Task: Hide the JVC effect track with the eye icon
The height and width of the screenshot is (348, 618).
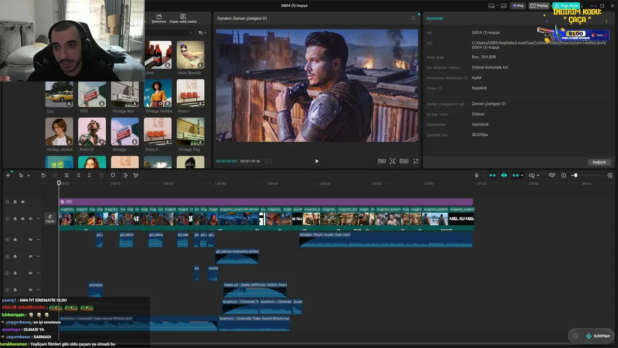Action: click(23, 202)
